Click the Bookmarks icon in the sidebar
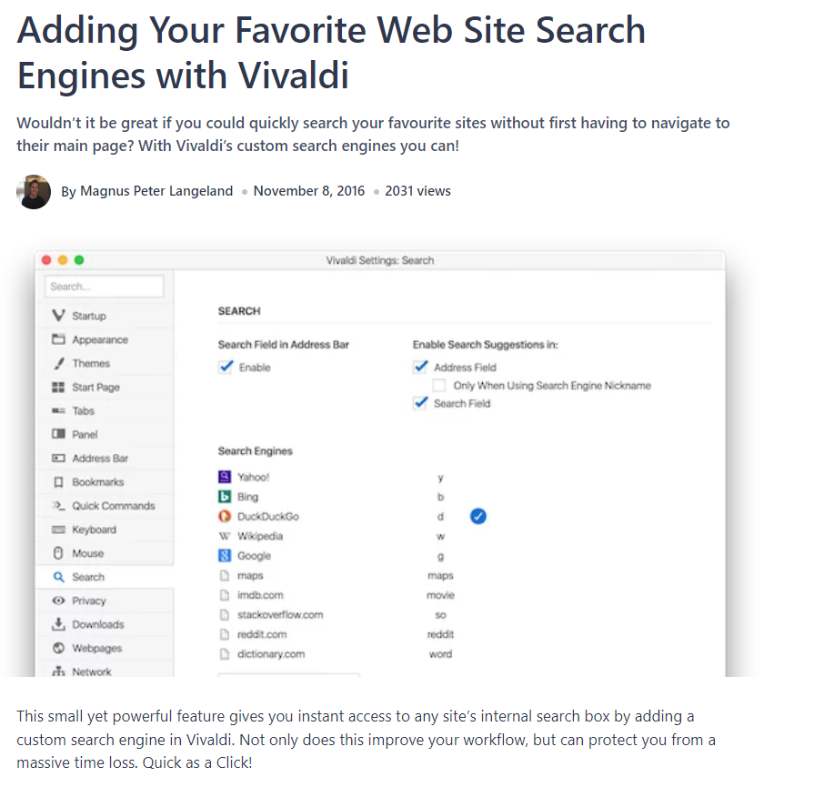The height and width of the screenshot is (787, 814). click(x=58, y=482)
